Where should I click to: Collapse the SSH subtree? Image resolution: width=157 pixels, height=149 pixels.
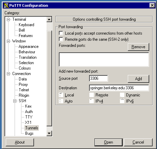[15, 101]
